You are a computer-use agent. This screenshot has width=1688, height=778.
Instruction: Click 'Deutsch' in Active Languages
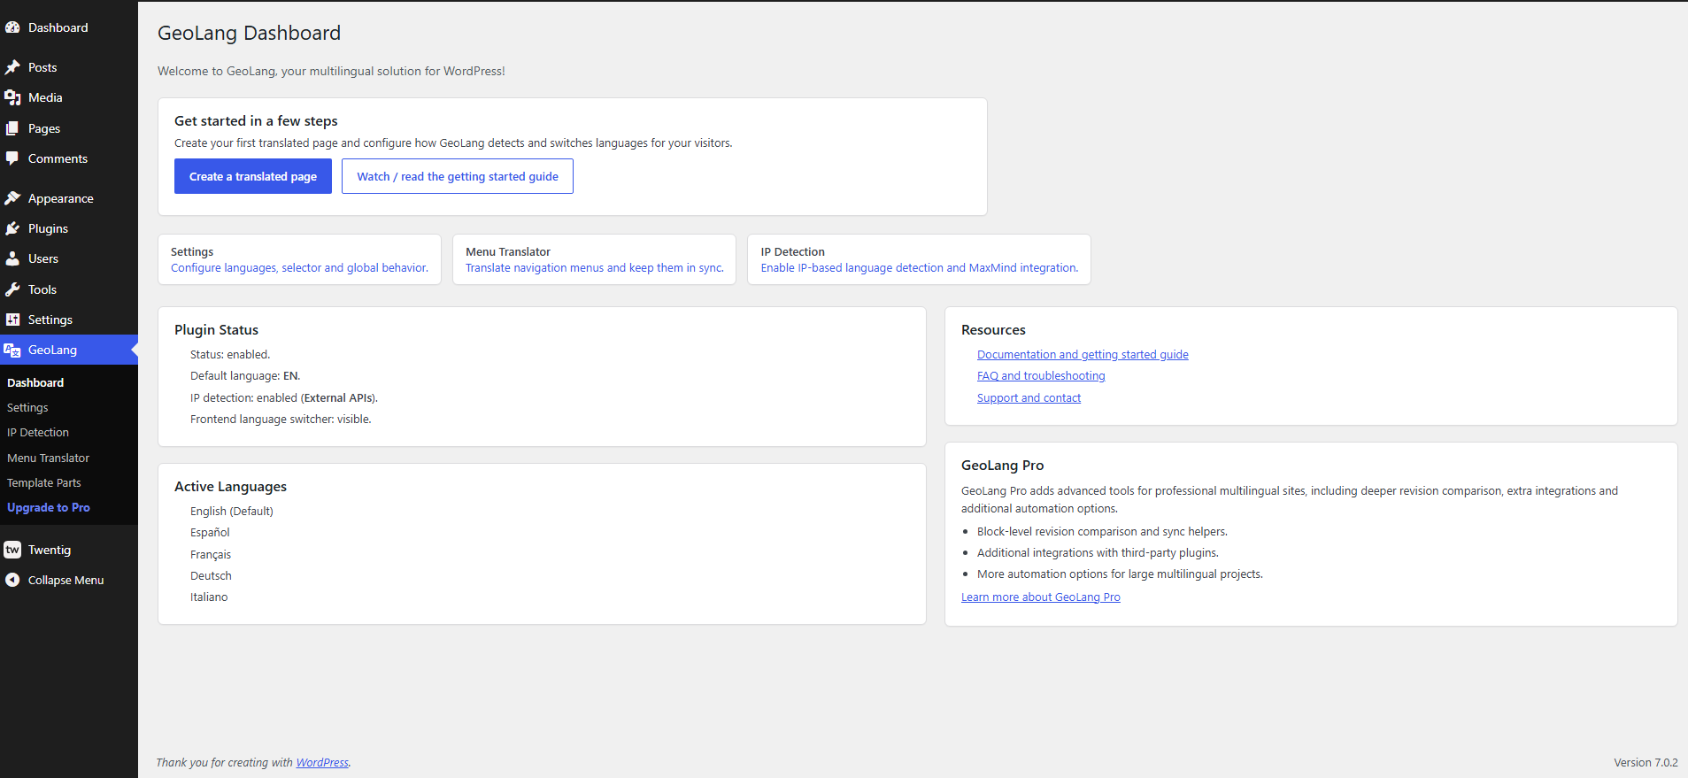coord(211,576)
